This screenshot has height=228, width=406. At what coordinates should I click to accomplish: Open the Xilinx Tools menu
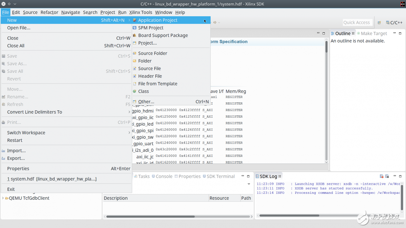pos(140,12)
